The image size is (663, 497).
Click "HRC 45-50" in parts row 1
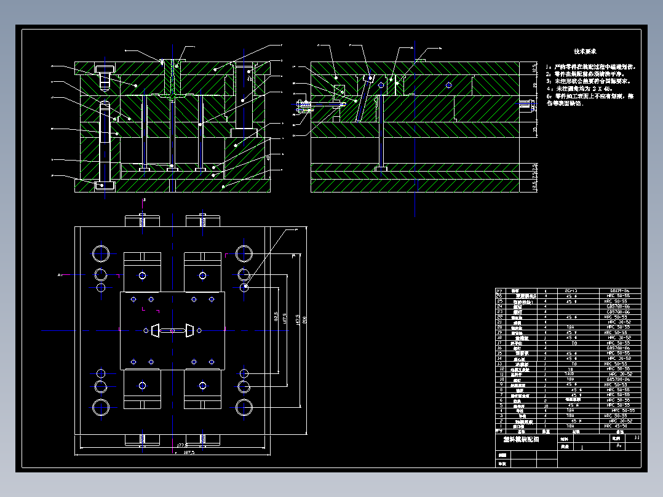[616, 426]
